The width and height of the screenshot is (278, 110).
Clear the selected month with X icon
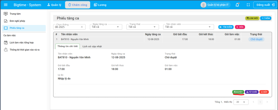(82, 27)
